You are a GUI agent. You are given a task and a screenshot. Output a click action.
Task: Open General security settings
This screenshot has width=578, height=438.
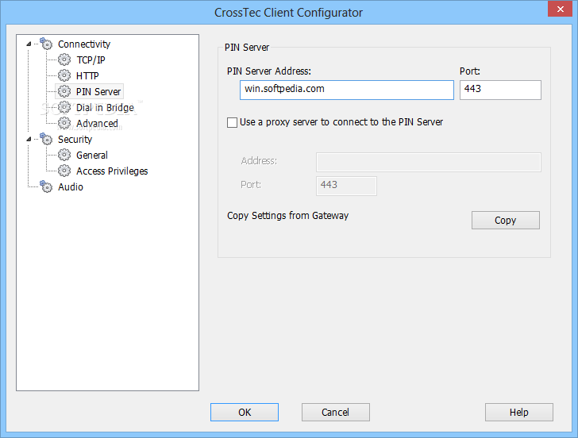(x=92, y=155)
